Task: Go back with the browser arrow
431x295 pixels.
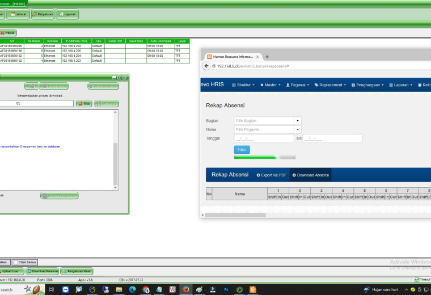Action: point(206,66)
